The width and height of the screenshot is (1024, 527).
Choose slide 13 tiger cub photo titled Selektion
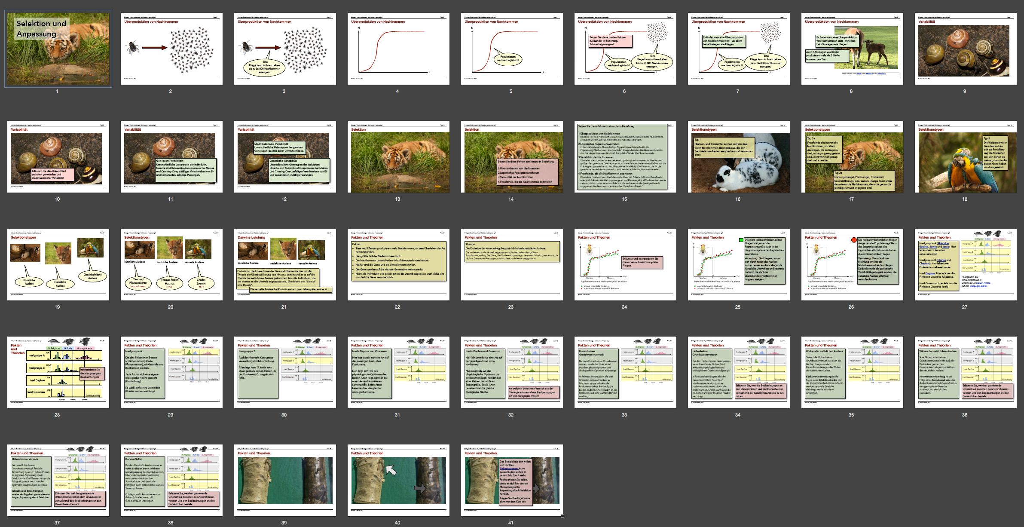point(398,156)
